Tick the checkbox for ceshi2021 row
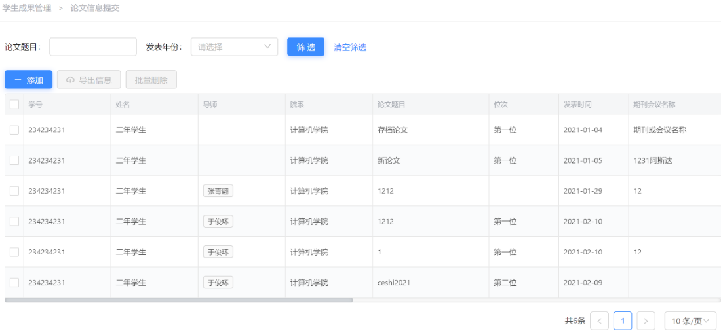The width and height of the screenshot is (721, 331). click(x=14, y=283)
